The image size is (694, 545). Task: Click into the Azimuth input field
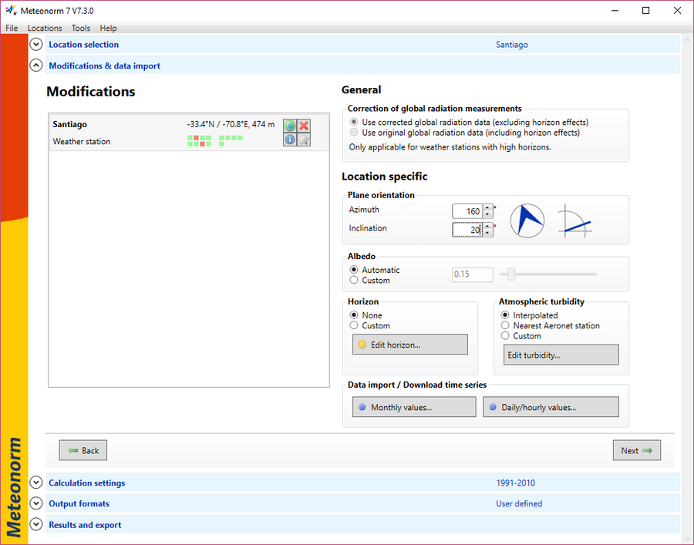click(x=467, y=211)
